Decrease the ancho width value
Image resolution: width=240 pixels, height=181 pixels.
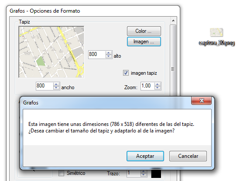tap(56, 88)
